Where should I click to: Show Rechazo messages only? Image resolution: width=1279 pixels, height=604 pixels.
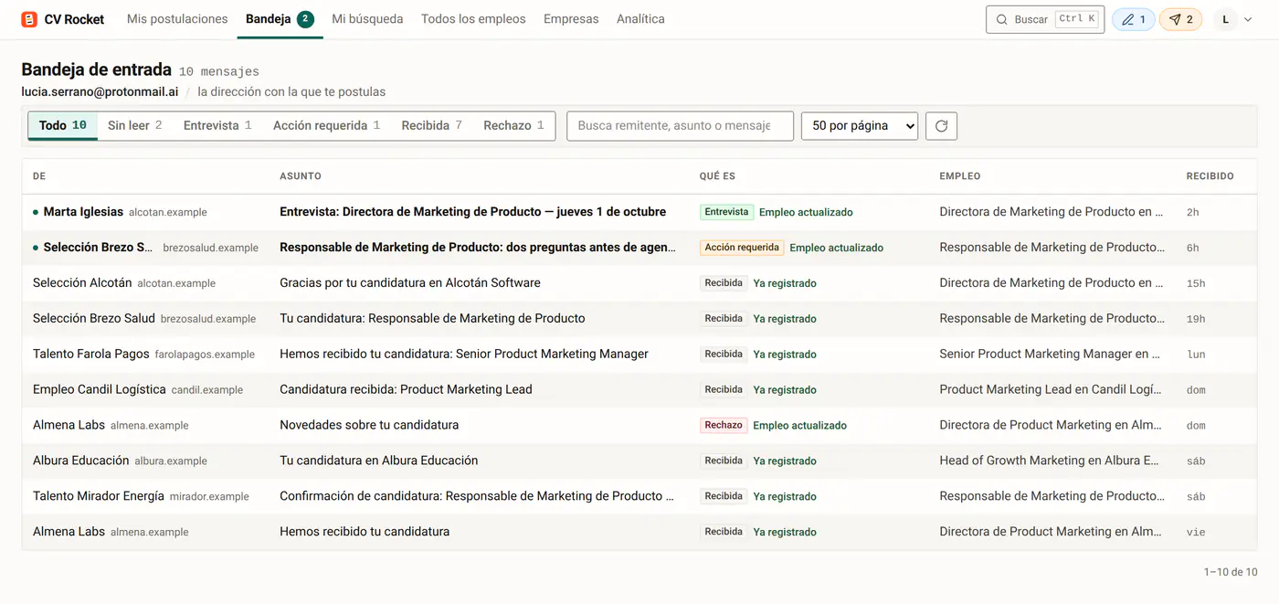[513, 125]
